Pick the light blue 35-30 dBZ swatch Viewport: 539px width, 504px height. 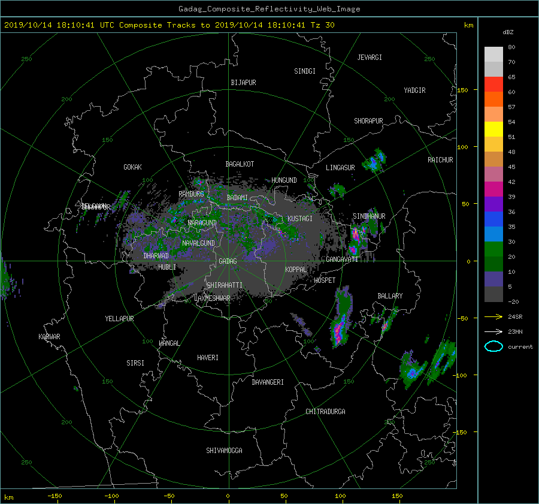tap(493, 234)
